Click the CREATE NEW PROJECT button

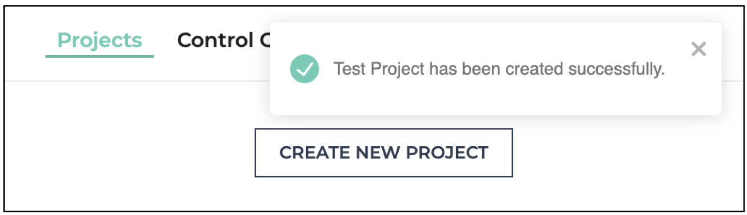click(384, 153)
